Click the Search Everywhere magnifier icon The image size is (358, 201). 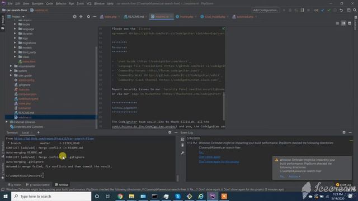pos(355,10)
